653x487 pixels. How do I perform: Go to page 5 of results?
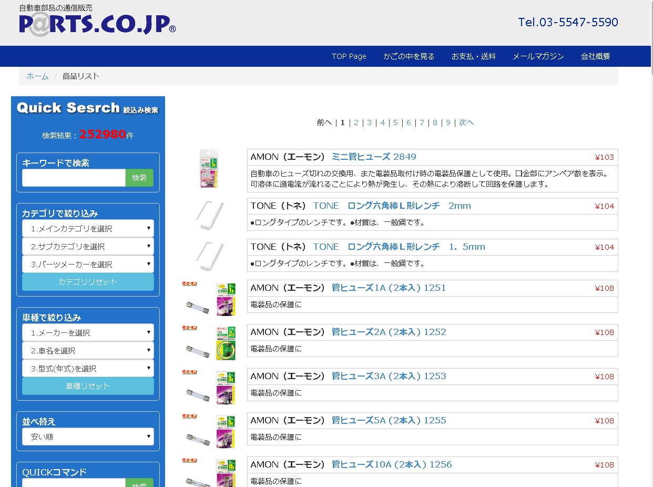click(395, 123)
